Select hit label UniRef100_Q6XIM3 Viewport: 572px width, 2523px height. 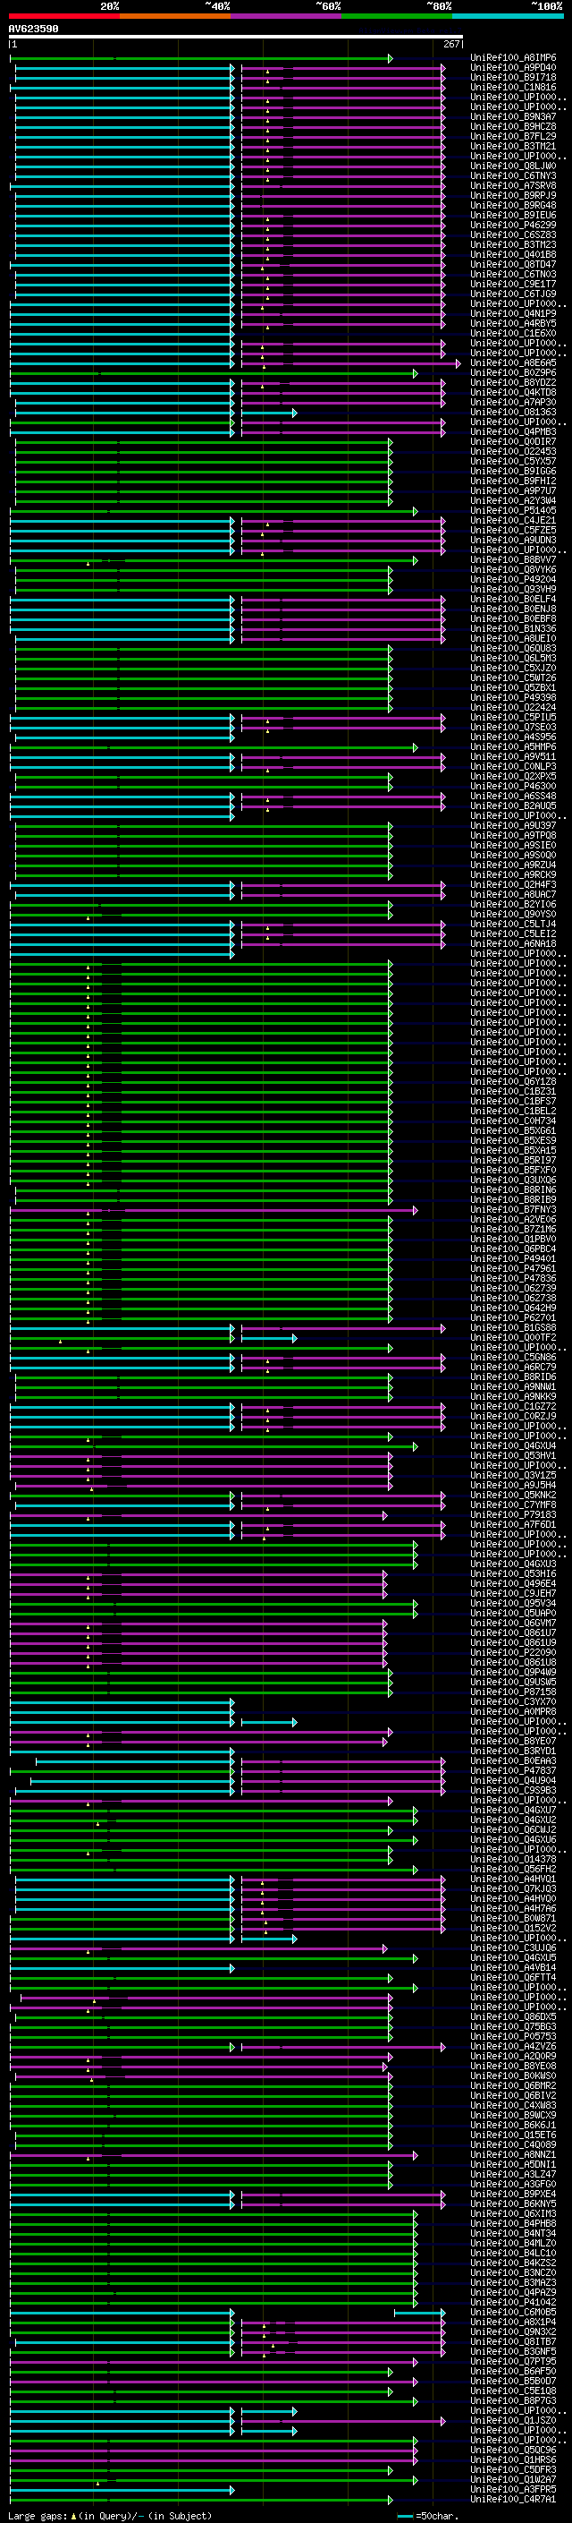513,2213
